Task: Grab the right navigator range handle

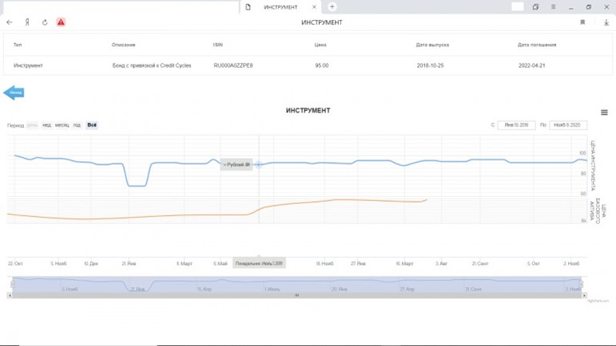Action: click(582, 284)
